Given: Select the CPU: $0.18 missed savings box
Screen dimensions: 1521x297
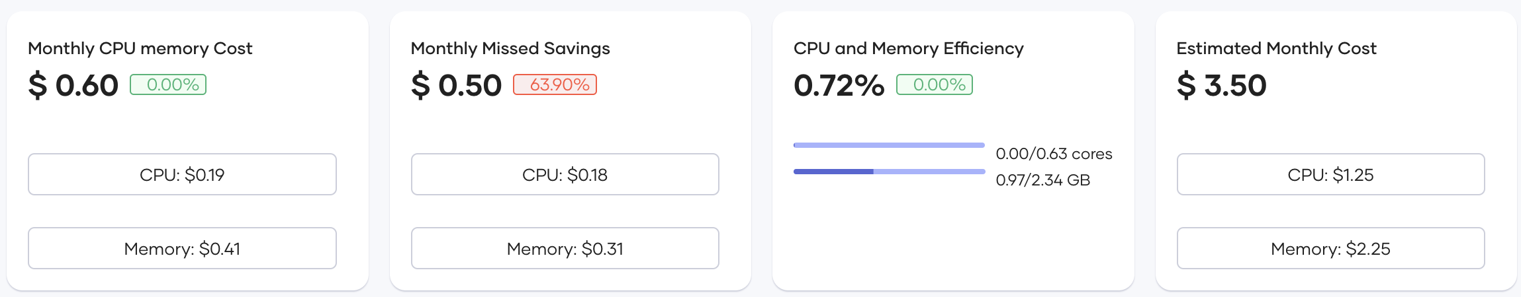Looking at the screenshot, I should click(x=565, y=174).
